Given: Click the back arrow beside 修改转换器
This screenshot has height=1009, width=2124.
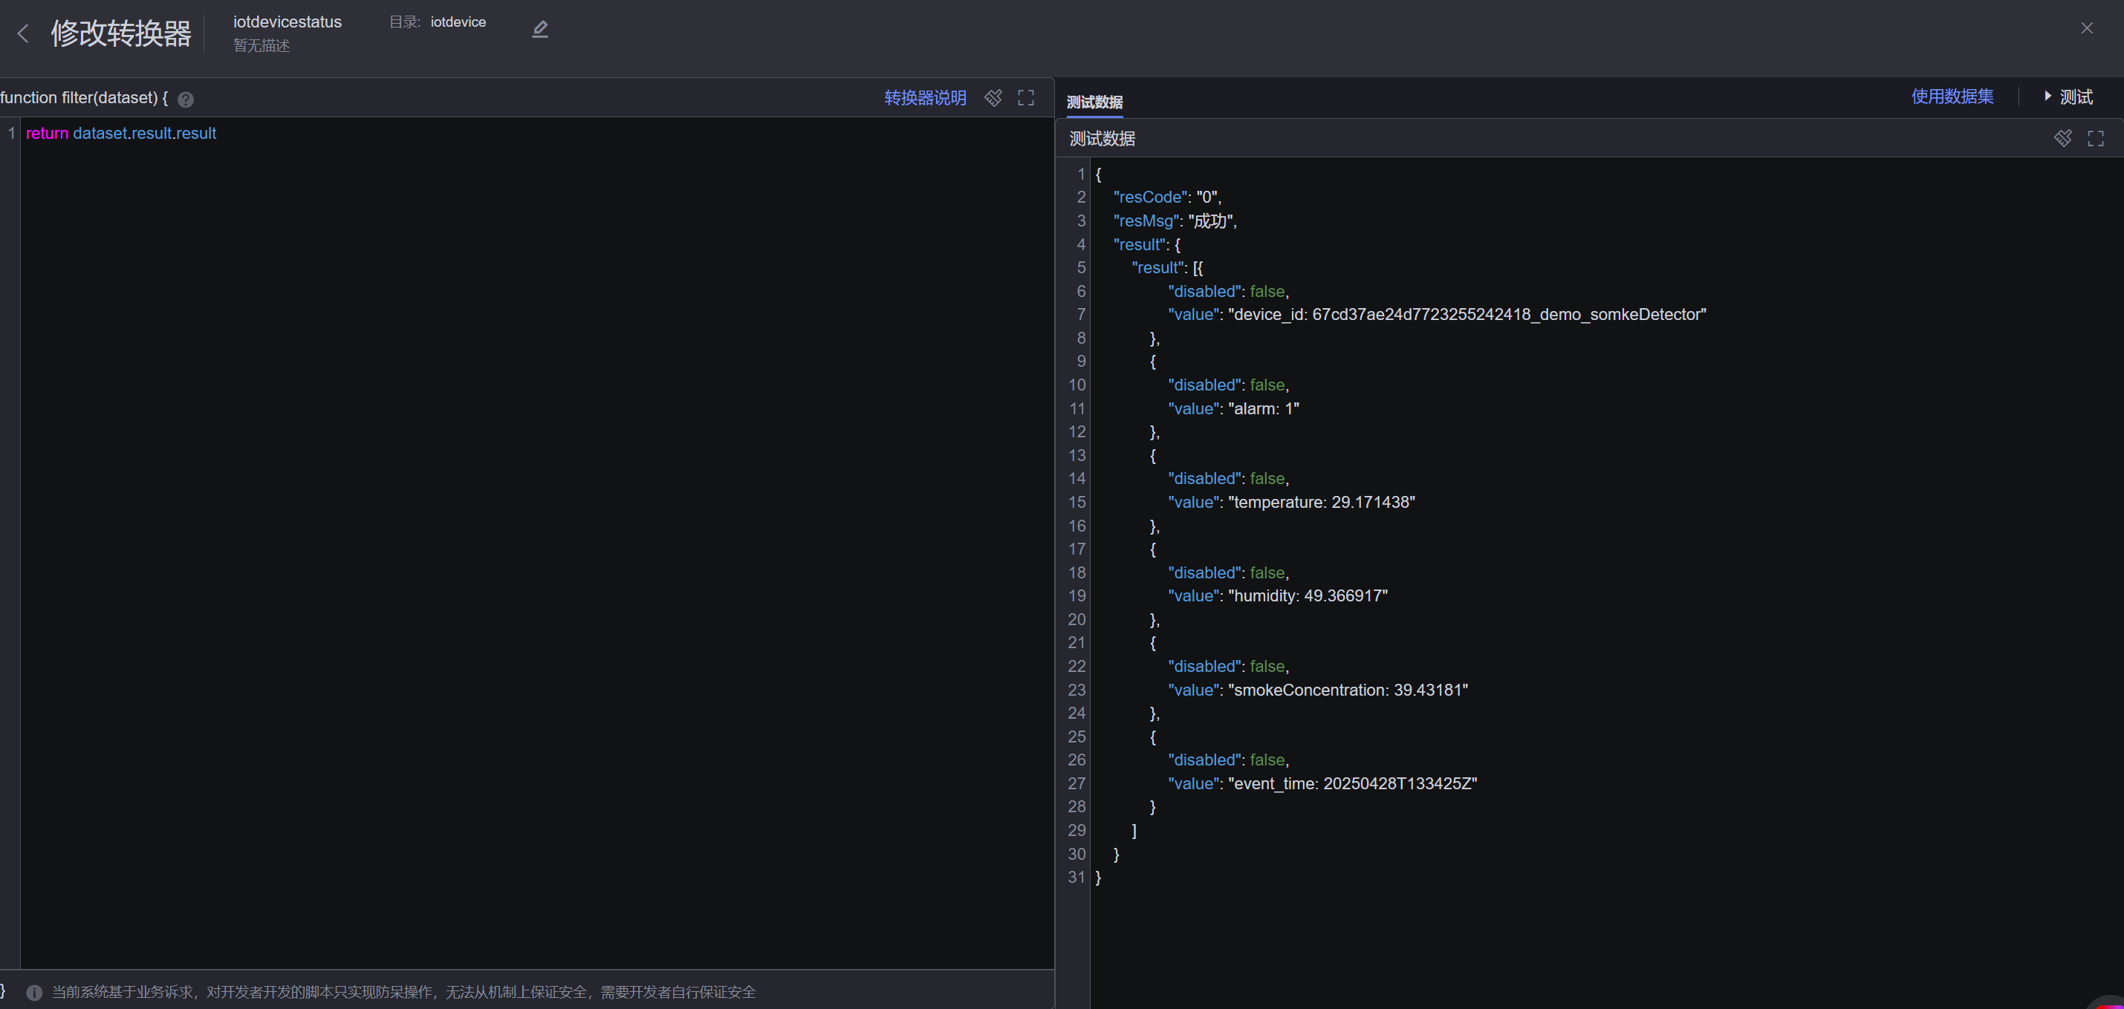Looking at the screenshot, I should tap(23, 34).
